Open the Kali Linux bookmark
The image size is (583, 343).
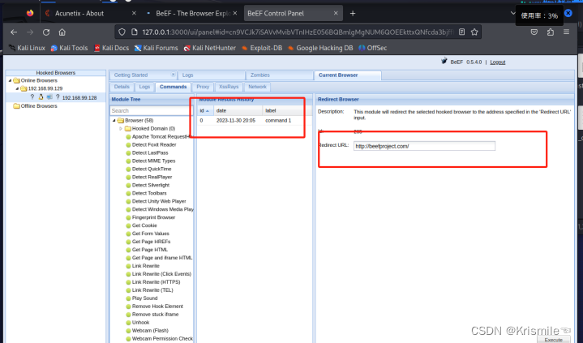pyautogui.click(x=27, y=48)
